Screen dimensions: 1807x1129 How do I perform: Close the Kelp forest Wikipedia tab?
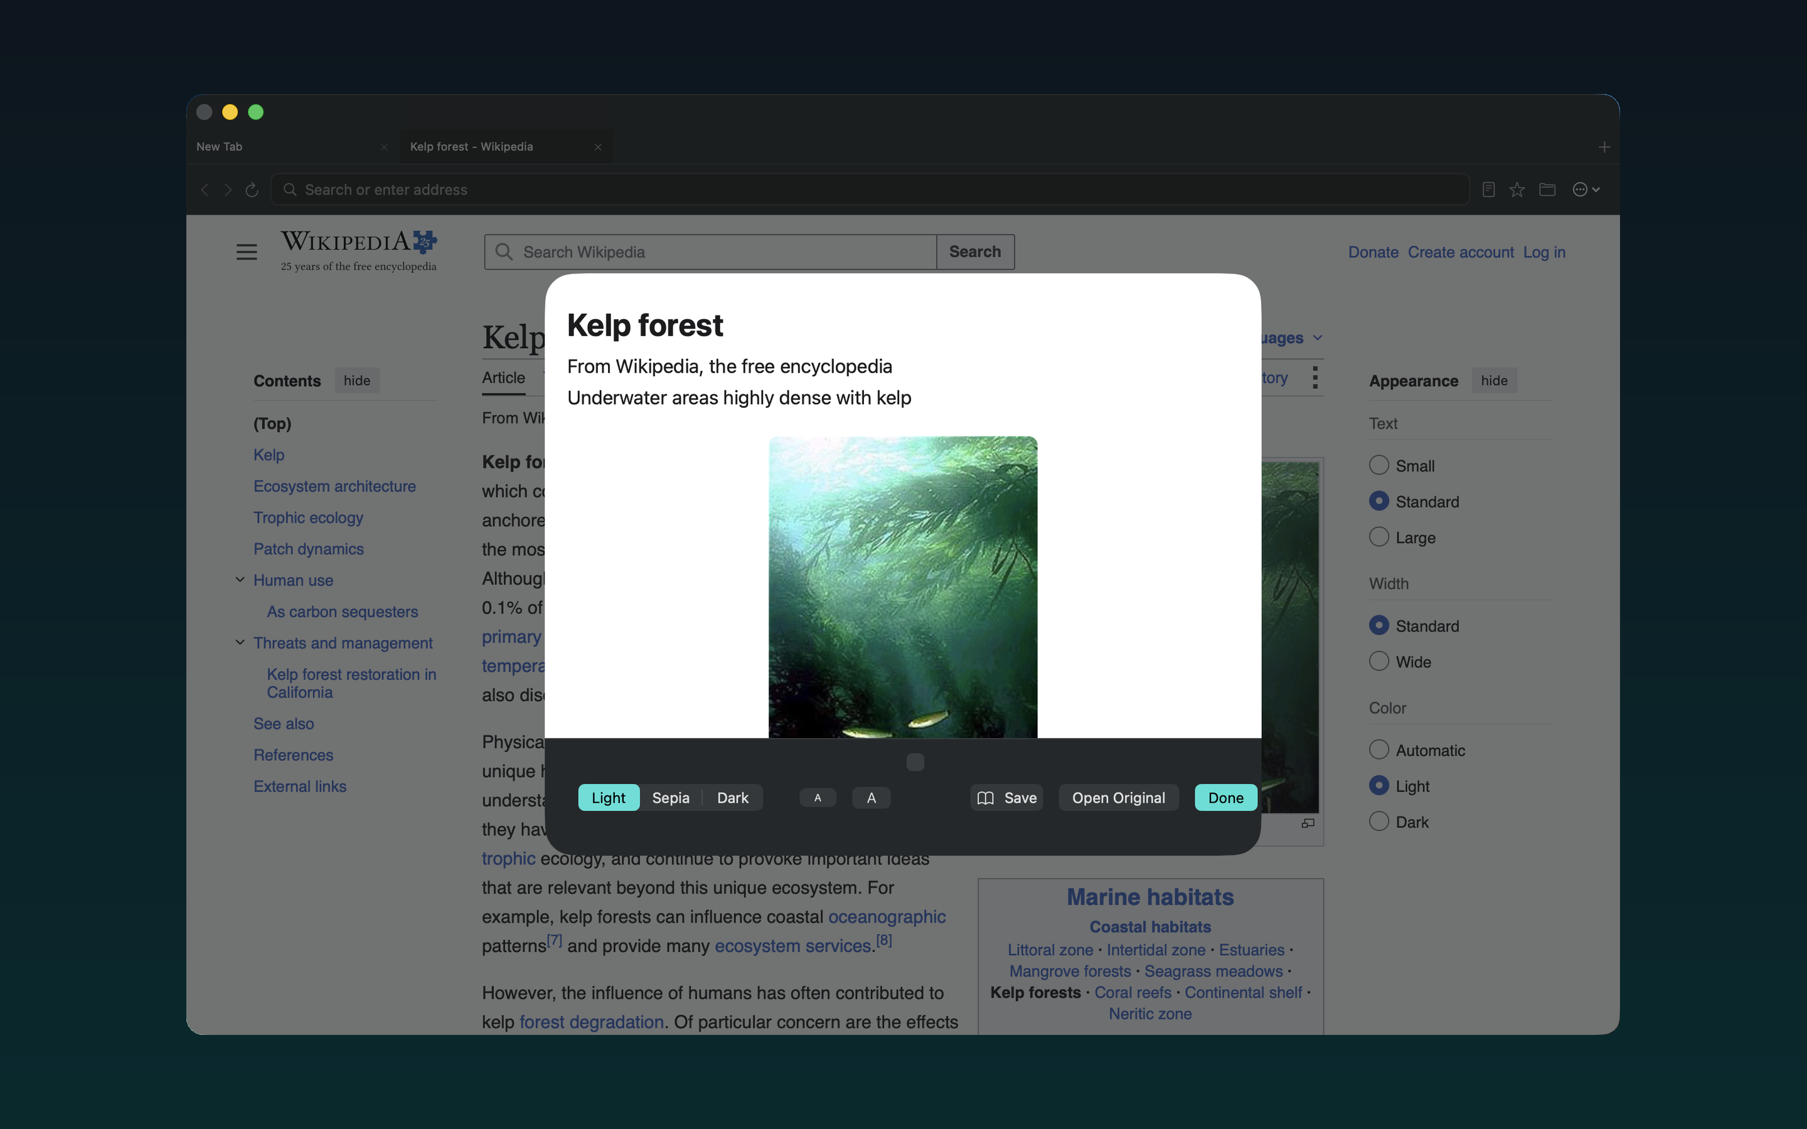(x=597, y=147)
